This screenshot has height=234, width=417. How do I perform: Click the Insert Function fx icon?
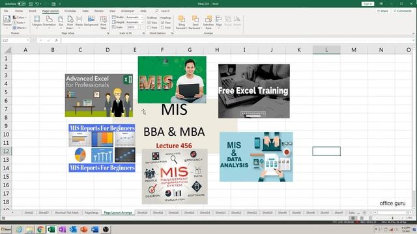point(57,40)
